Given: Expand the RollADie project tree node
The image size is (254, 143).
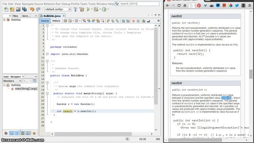Looking at the screenshot, I should [4, 20].
